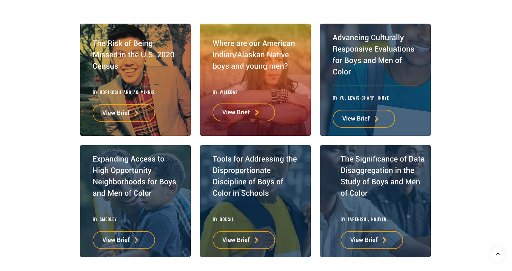Click chevron arrow in Villegas brief button
This screenshot has width=512, height=271.
[257, 112]
